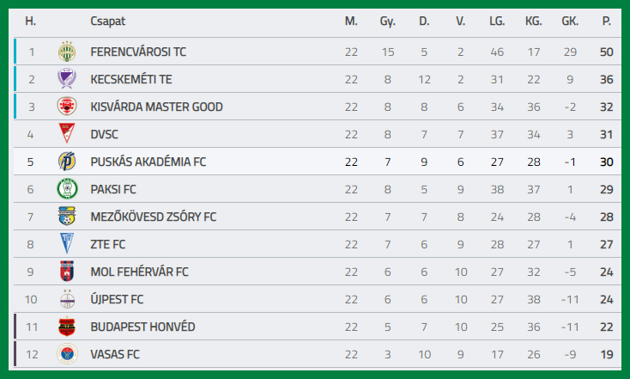Open the Ferencvárosi TC team name link
630x379 pixels.
138,52
